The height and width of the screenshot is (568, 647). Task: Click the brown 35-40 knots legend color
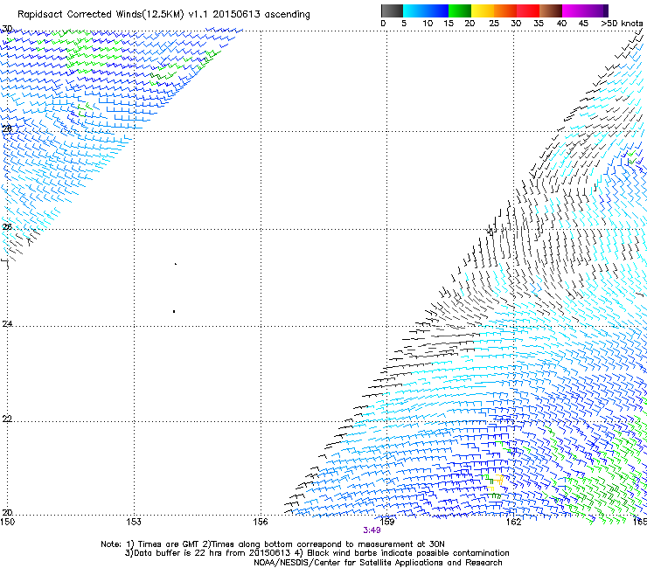tap(551, 10)
